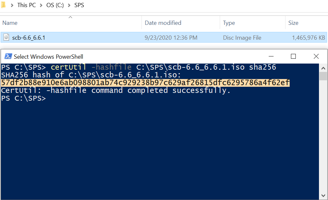Sort by the Type column header
The image size is (328, 200).
coord(229,23)
